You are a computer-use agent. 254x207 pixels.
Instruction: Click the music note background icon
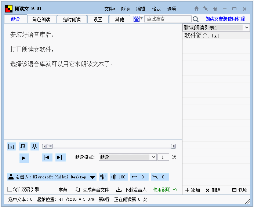click(x=23, y=146)
